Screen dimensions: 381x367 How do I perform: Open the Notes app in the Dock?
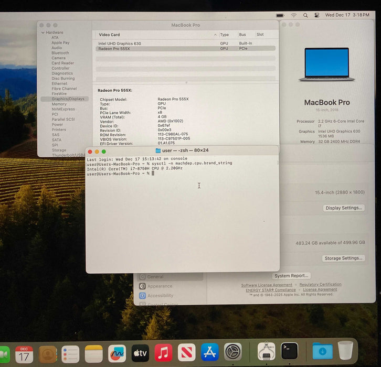pyautogui.click(x=94, y=354)
